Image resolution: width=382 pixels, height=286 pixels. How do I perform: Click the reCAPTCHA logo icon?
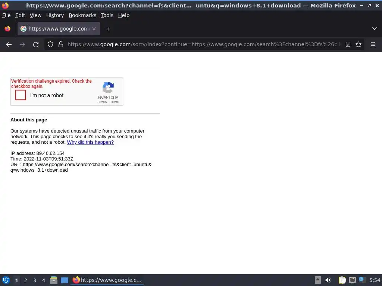pos(108,88)
